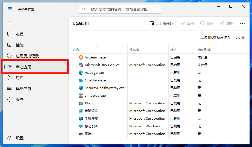The height and width of the screenshot is (147, 252).
Task: Click the 性能 performance icon
Action: tap(9, 45)
